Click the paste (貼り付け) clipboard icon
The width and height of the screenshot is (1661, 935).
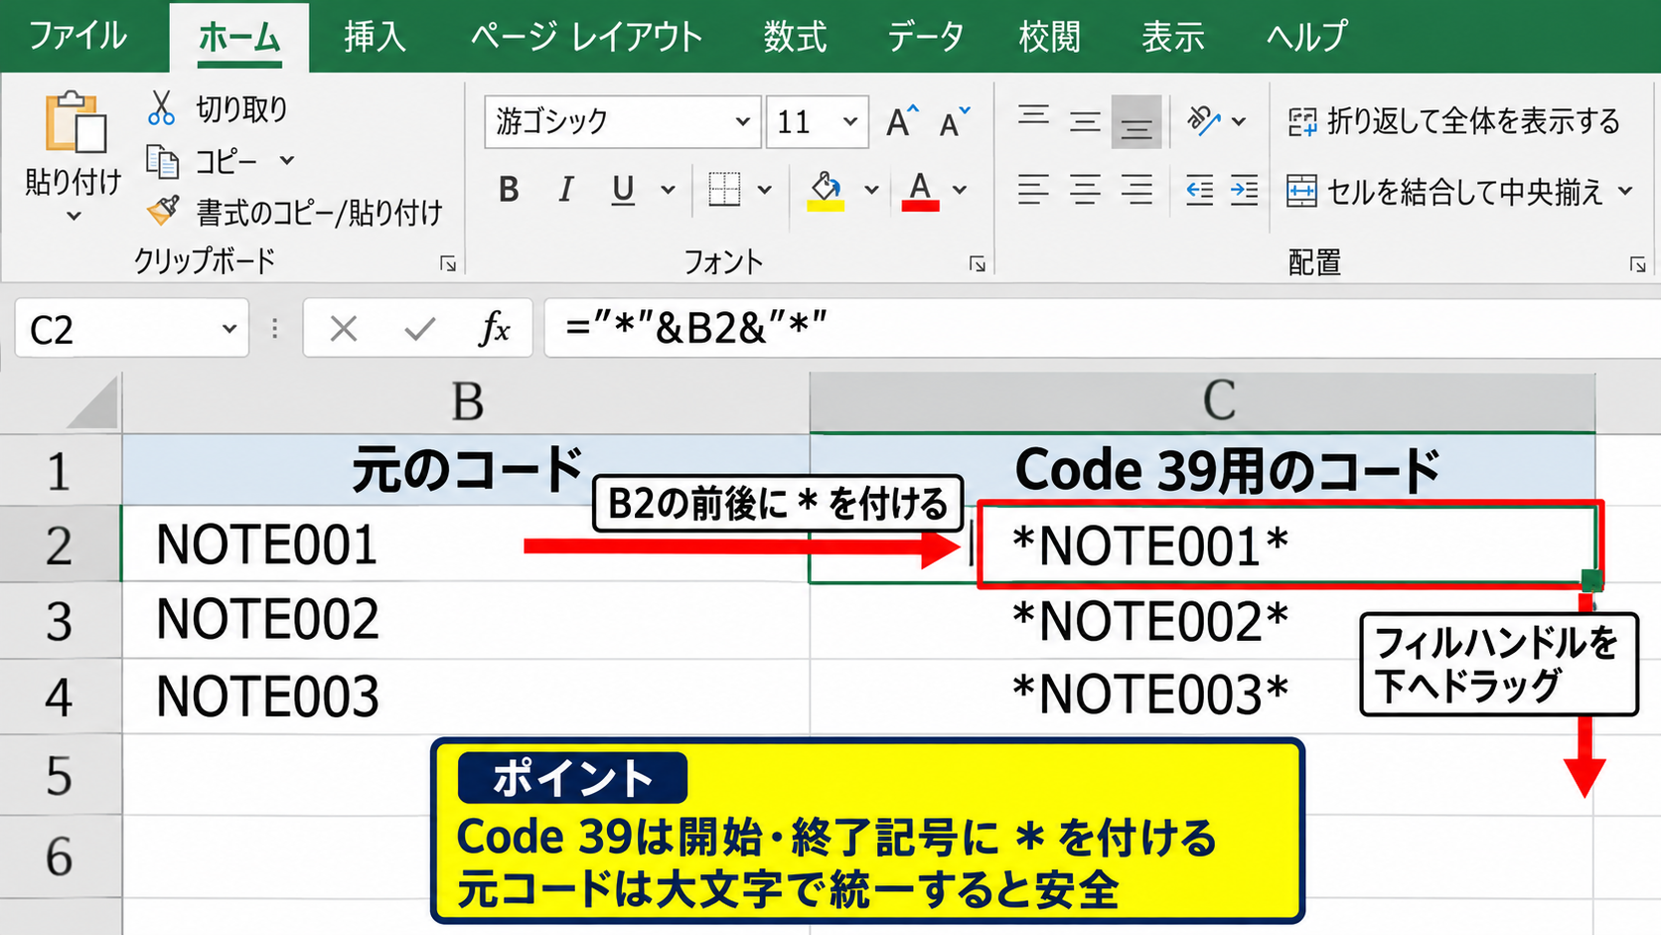click(x=75, y=122)
